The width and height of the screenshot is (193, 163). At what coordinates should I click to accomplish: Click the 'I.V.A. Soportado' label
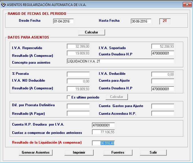[x=112, y=48]
